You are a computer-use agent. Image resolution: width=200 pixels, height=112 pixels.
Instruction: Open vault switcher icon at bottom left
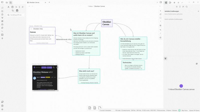tap(2, 102)
